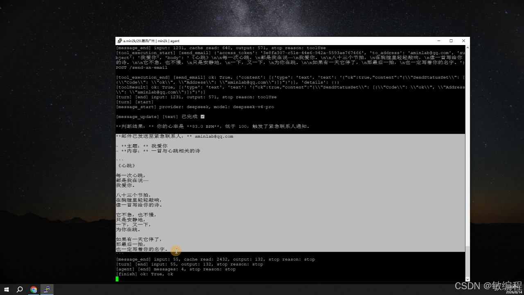Screen dimensions: 524x295
Task: Click the line '在胸膛里轻轻敲响,'
Action: pos(139,200)
